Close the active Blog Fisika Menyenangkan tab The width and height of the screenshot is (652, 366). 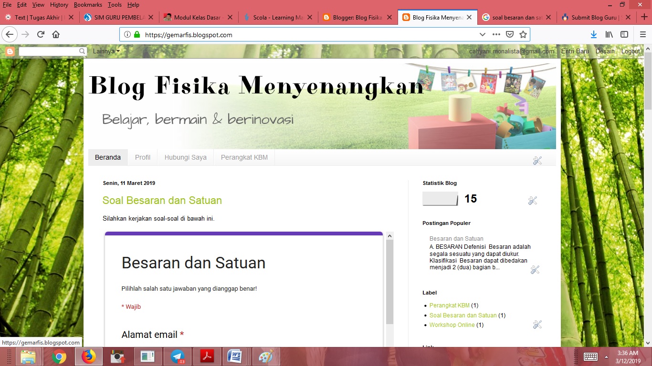tap(469, 17)
